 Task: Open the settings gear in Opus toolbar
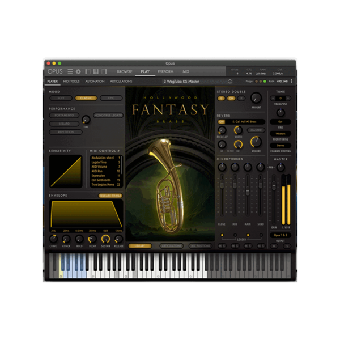[x=78, y=71]
